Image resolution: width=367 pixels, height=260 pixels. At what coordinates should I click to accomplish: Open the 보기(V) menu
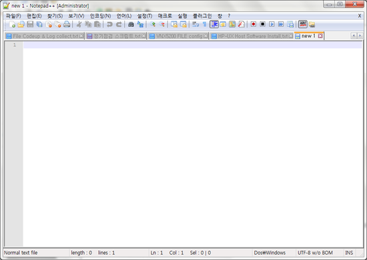pos(76,16)
